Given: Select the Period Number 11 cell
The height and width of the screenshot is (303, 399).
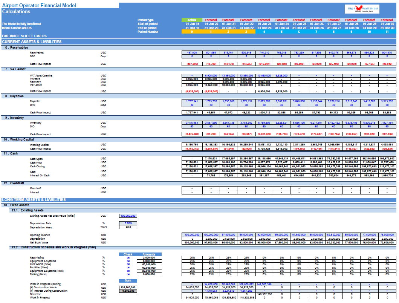Looking at the screenshot, I should (x=387, y=32).
